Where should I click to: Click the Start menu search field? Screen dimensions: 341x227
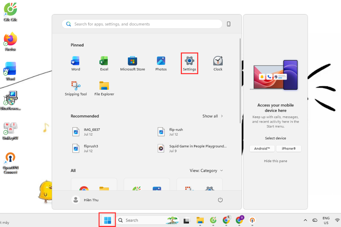(142, 24)
